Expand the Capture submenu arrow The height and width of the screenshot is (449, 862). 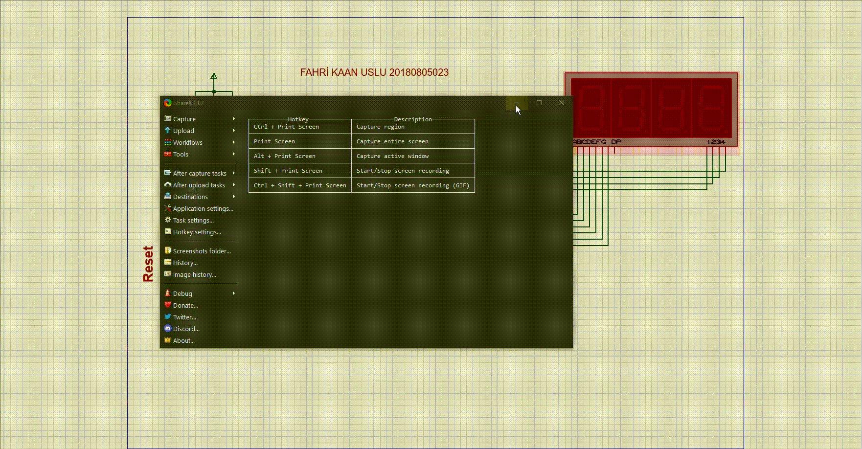(x=234, y=119)
